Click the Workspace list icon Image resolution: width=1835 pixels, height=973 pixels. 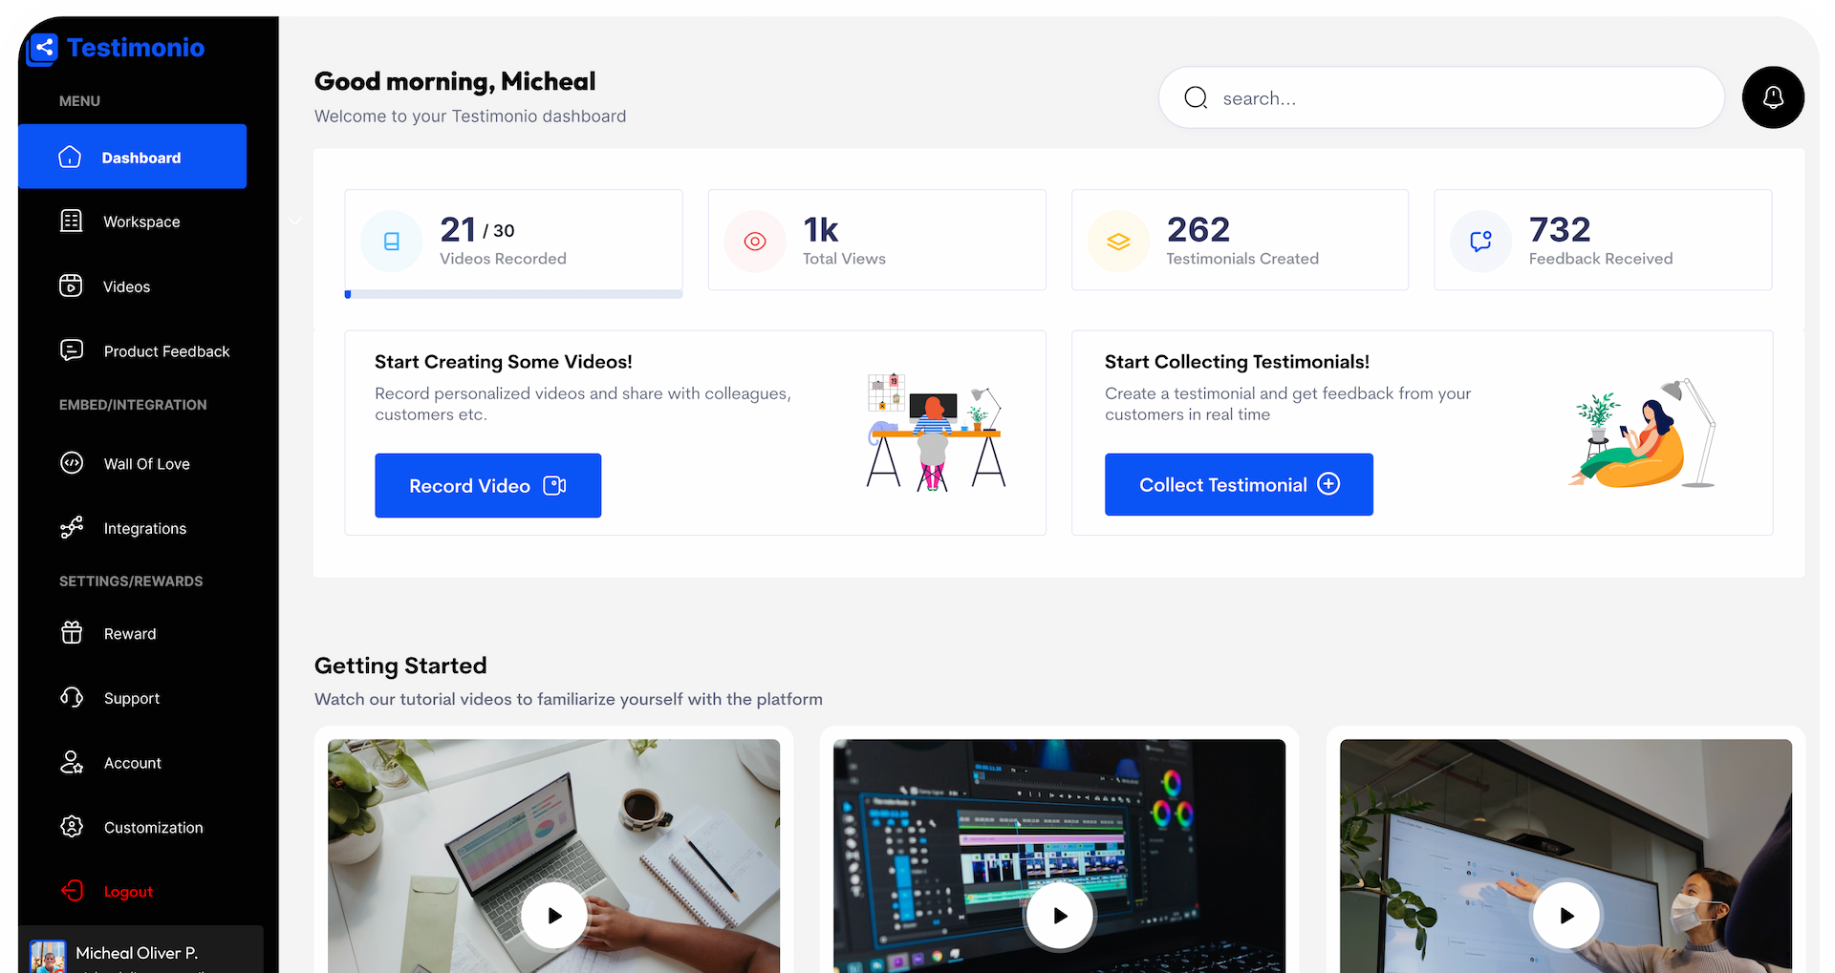click(71, 221)
